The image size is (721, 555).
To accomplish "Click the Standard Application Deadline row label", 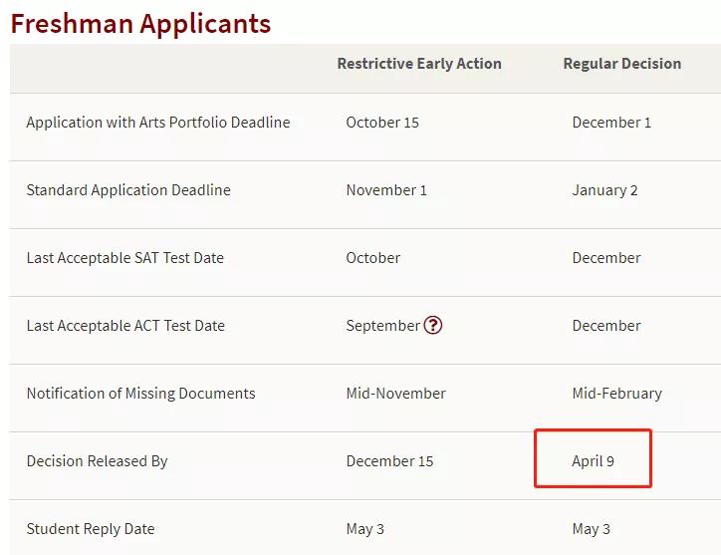I will tap(128, 190).
